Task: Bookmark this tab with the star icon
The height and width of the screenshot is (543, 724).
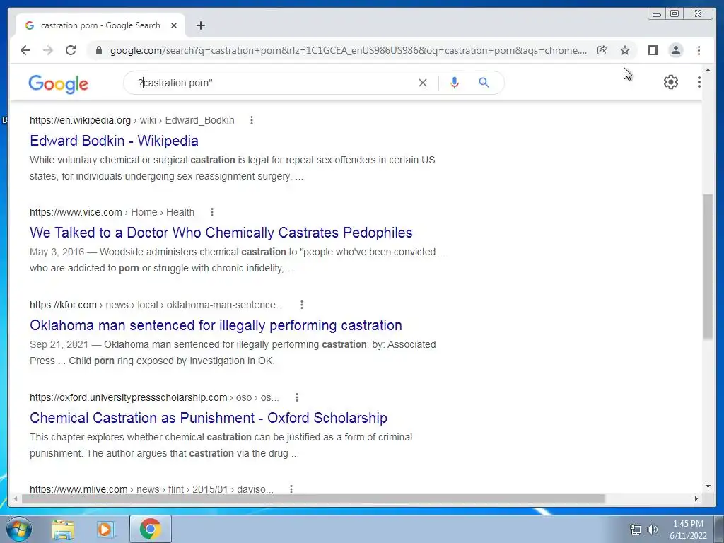Action: [625, 50]
